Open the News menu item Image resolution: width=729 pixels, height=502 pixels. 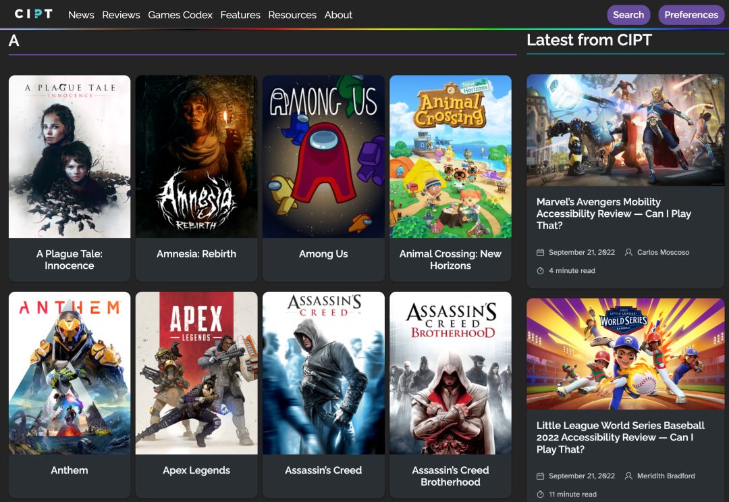point(81,15)
